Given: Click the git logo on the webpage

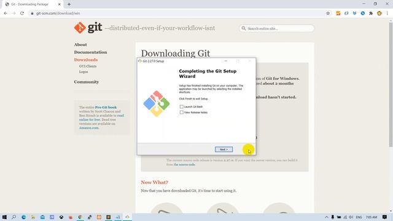Looking at the screenshot, I should 88,28.
